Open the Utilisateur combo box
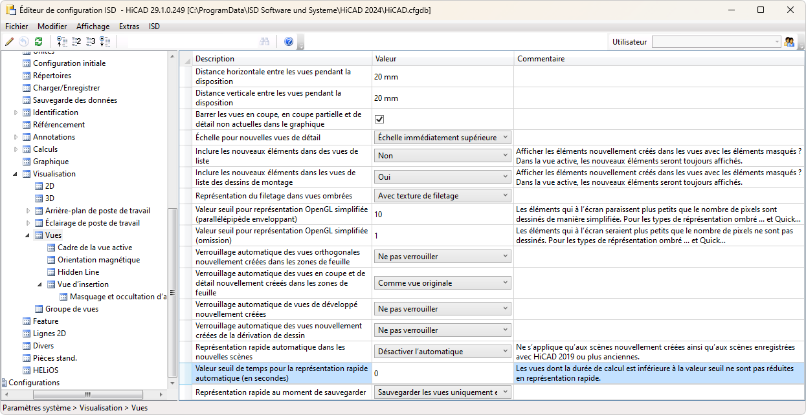Image resolution: width=806 pixels, height=415 pixels. [717, 41]
